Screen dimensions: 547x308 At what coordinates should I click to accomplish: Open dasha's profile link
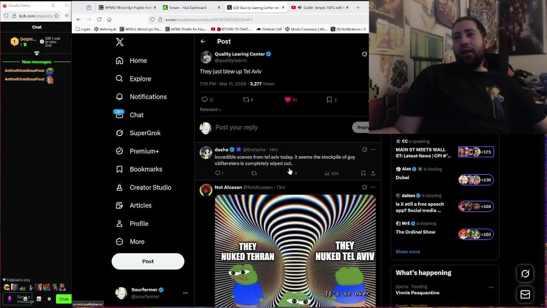[x=221, y=150]
